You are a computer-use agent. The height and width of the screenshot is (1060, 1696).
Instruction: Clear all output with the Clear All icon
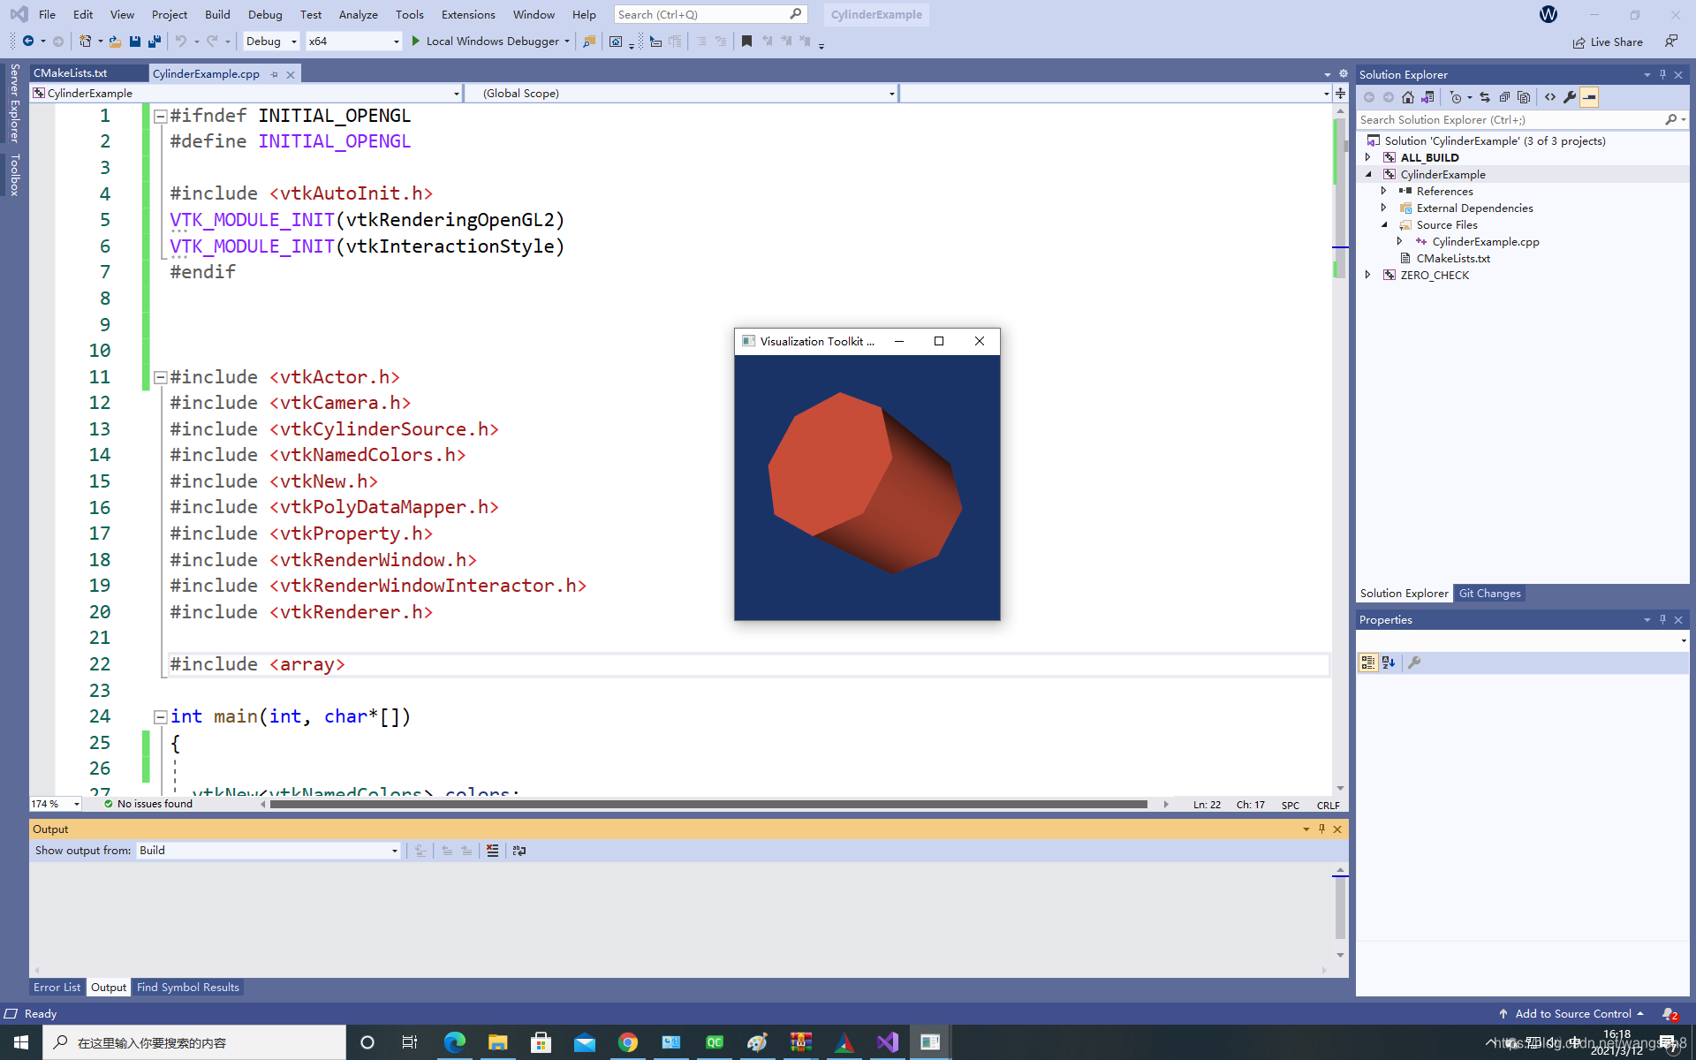[x=493, y=851]
